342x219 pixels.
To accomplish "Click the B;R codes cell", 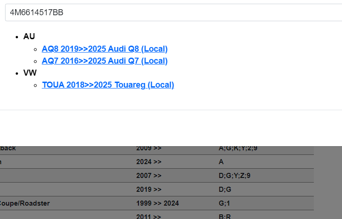I will pos(224,216).
